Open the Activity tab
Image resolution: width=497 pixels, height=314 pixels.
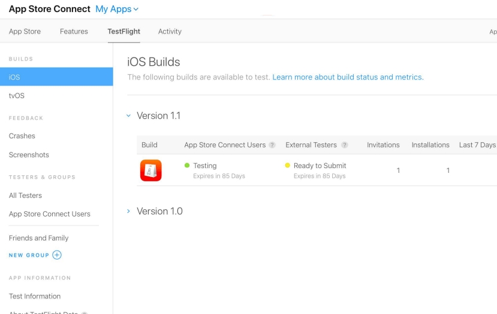click(x=170, y=32)
